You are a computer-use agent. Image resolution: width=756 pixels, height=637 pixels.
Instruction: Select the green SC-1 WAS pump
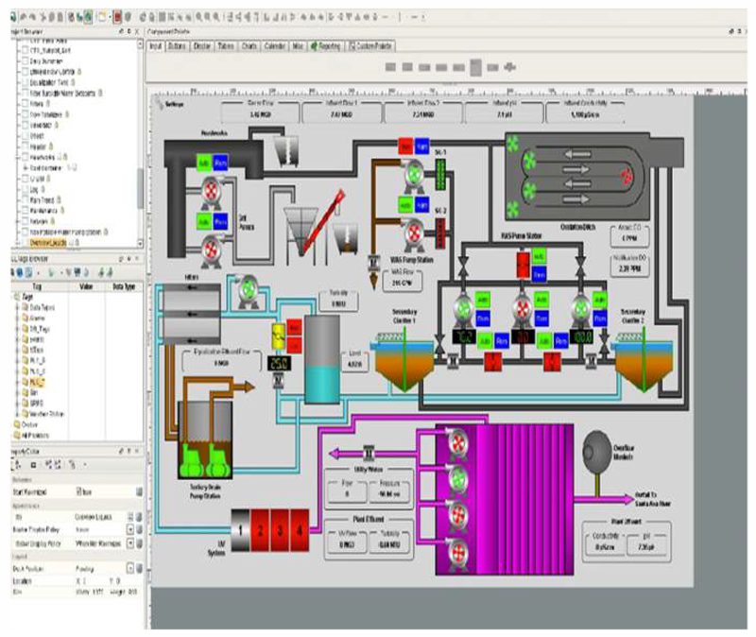[x=414, y=174]
